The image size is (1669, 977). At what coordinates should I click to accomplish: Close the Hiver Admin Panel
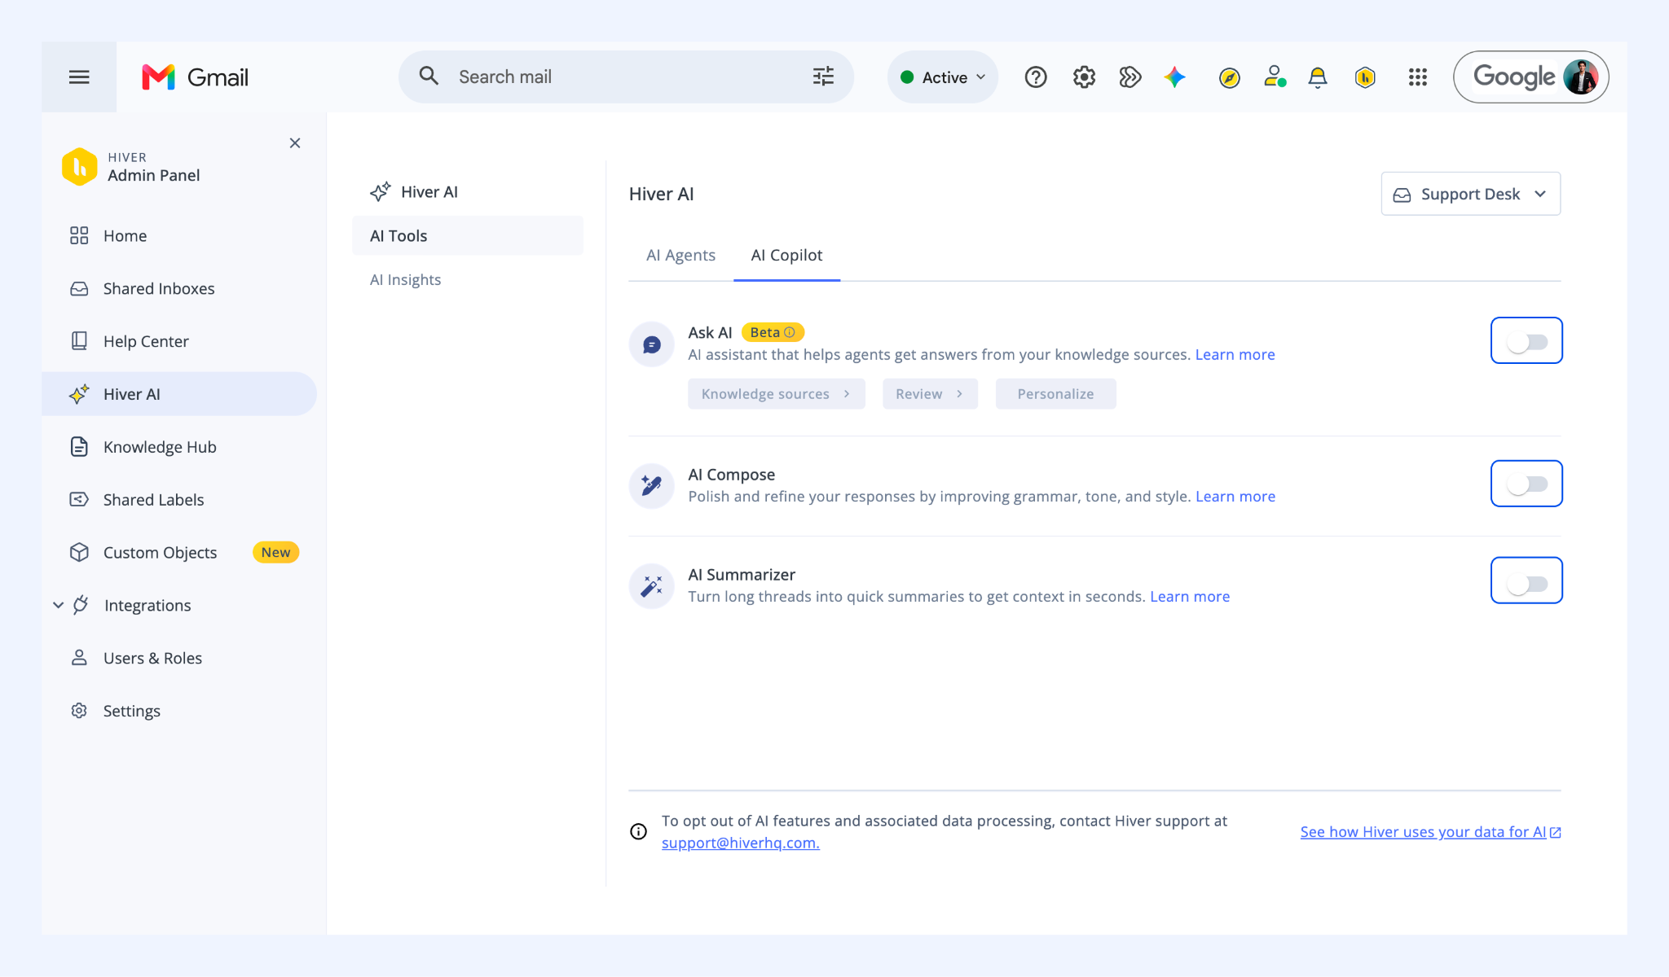(x=295, y=143)
